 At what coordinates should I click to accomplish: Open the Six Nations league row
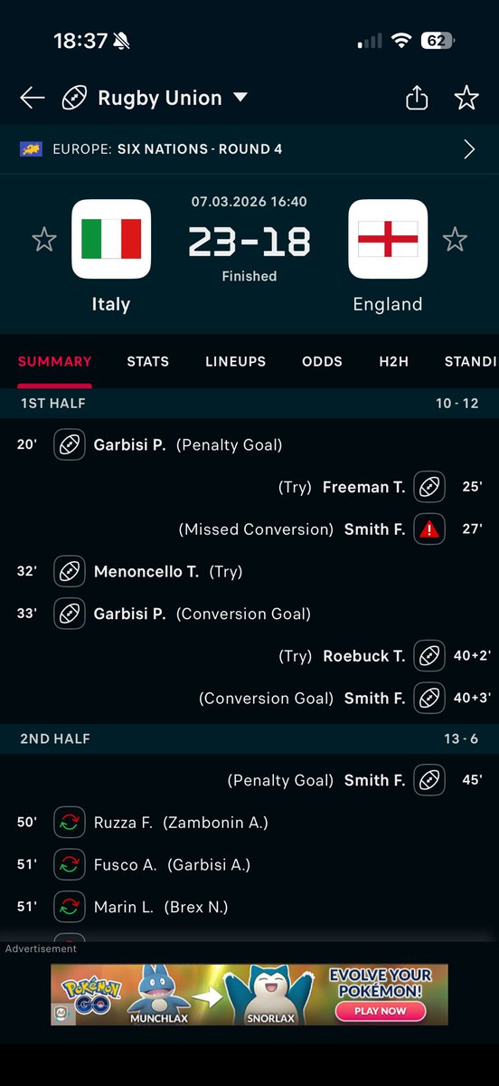[249, 149]
